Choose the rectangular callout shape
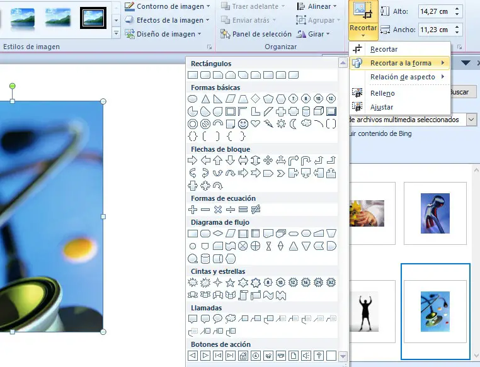The width and height of the screenshot is (480, 367). click(193, 319)
